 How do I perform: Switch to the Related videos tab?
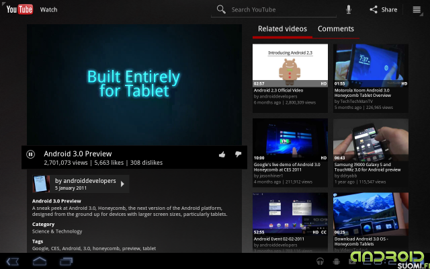[x=282, y=29]
